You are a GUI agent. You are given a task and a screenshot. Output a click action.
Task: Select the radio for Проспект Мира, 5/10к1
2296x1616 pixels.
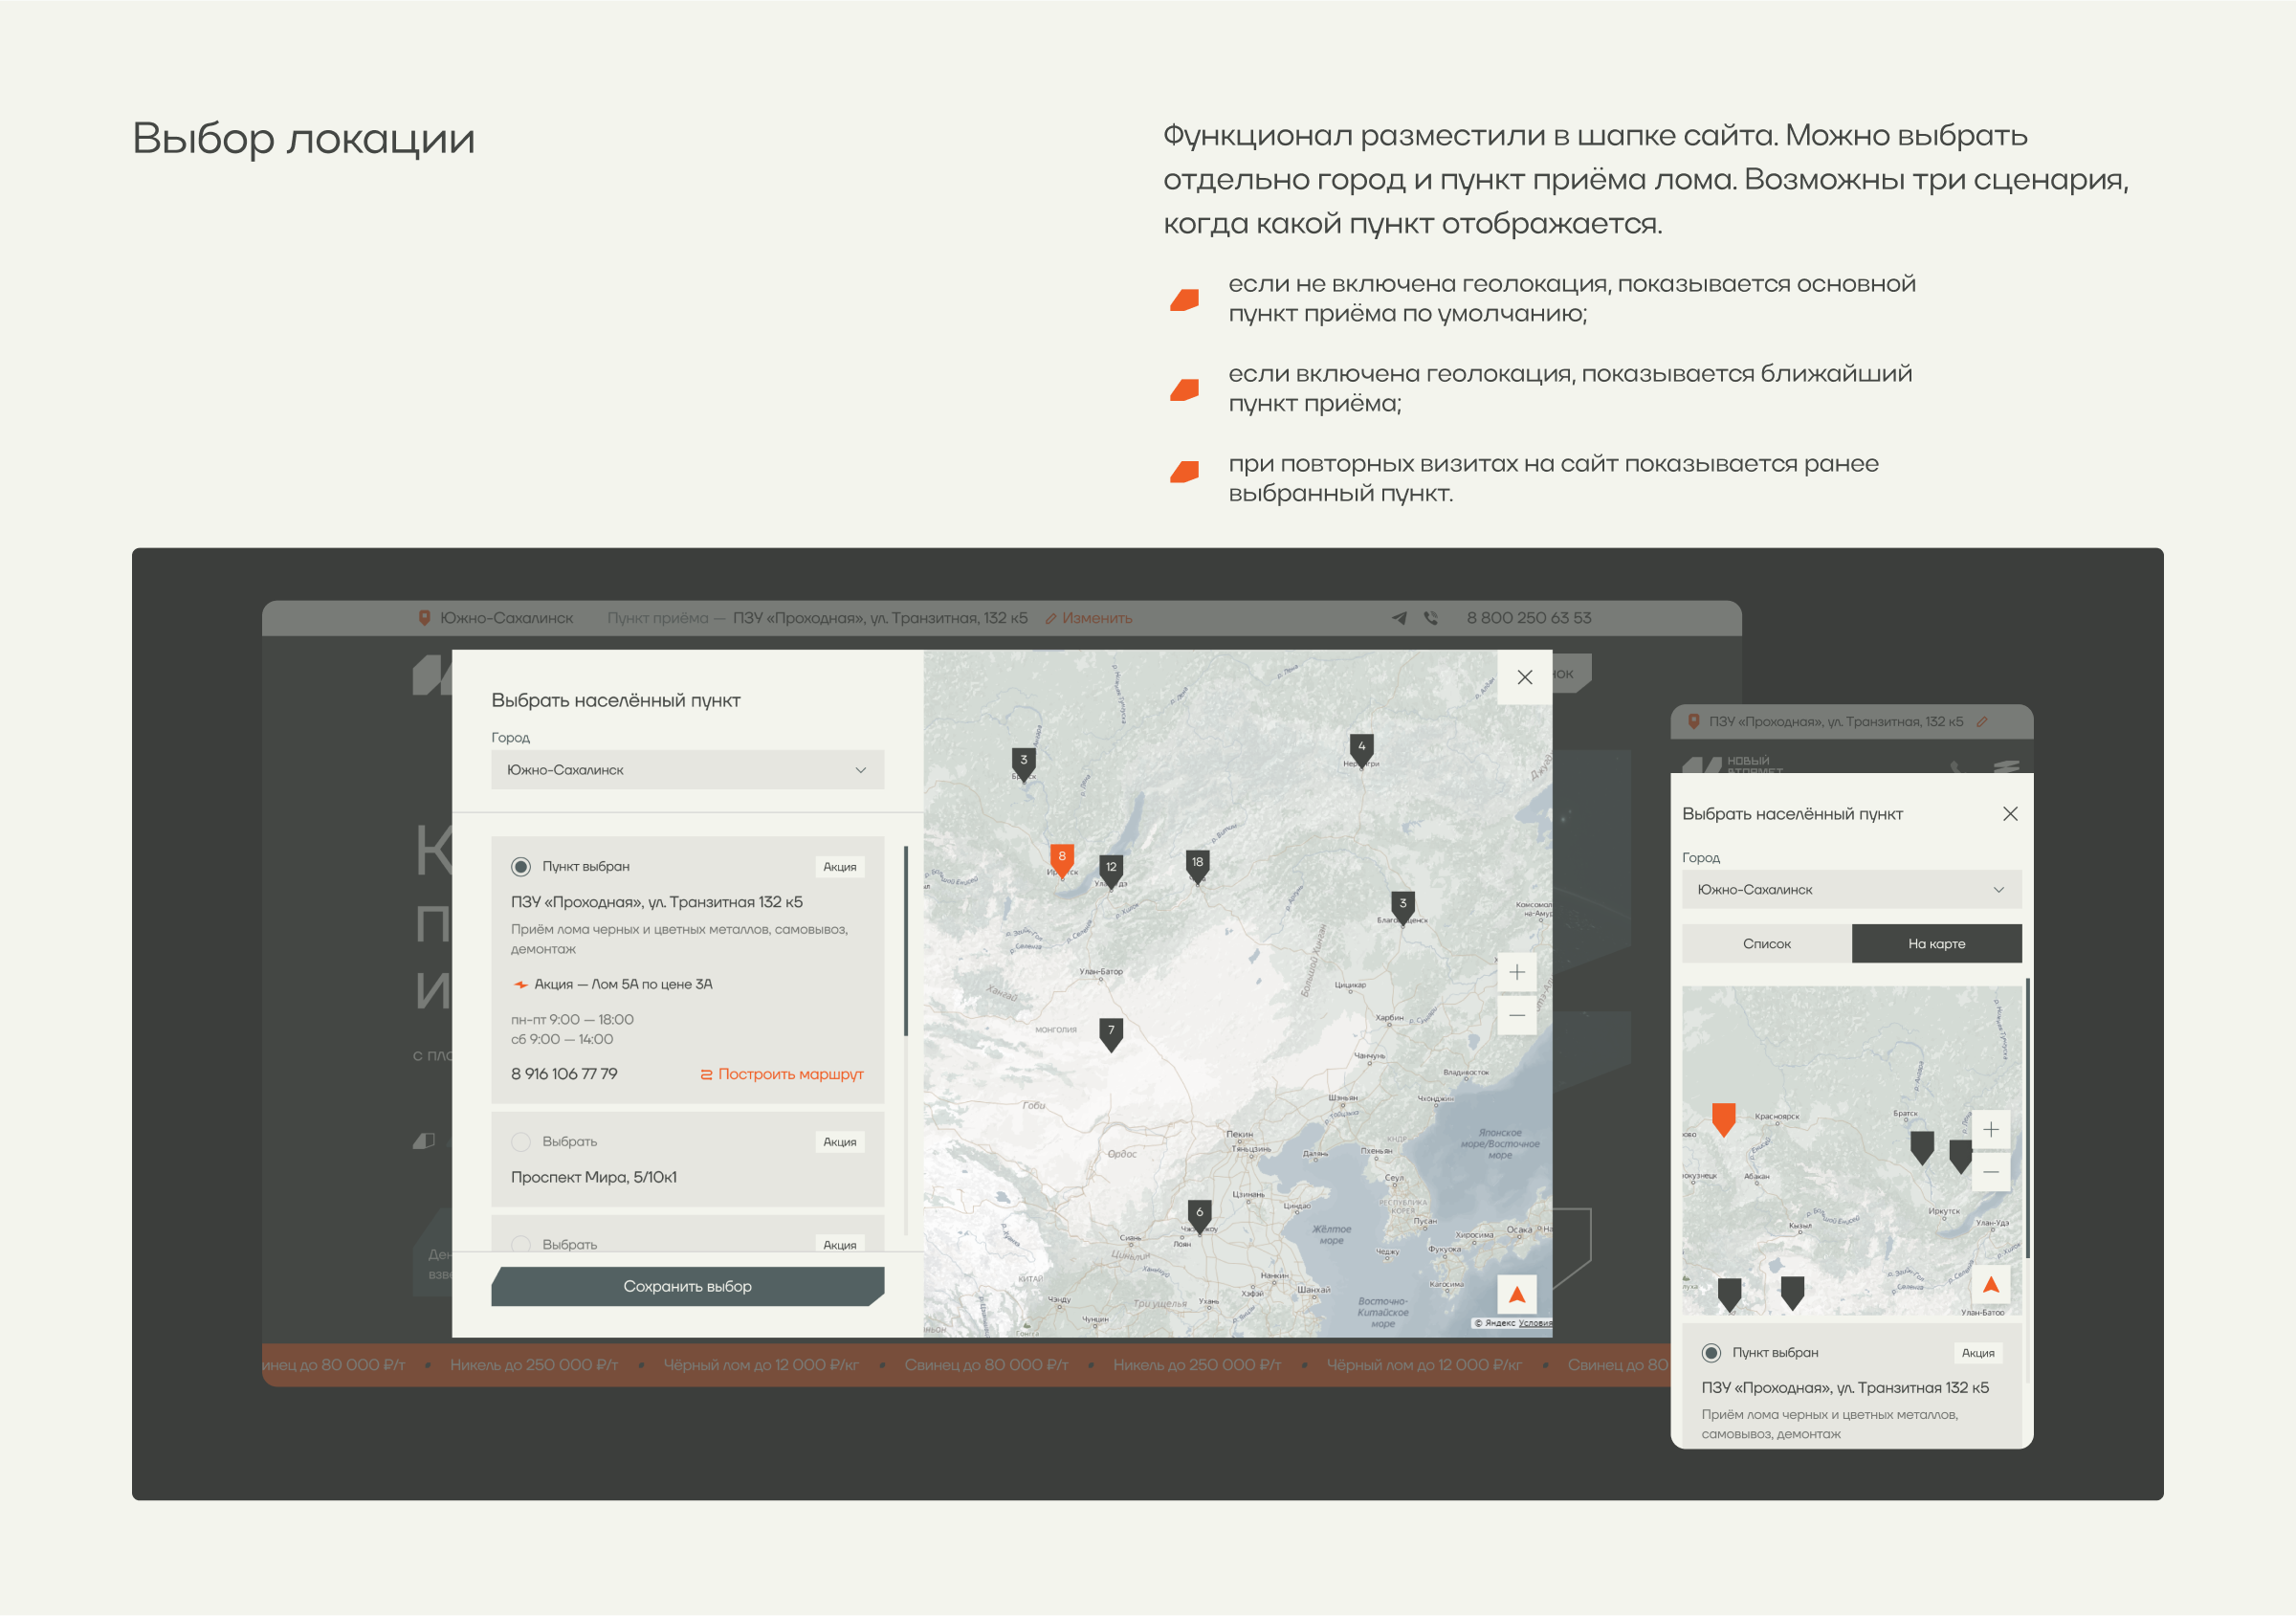pyautogui.click(x=521, y=1142)
